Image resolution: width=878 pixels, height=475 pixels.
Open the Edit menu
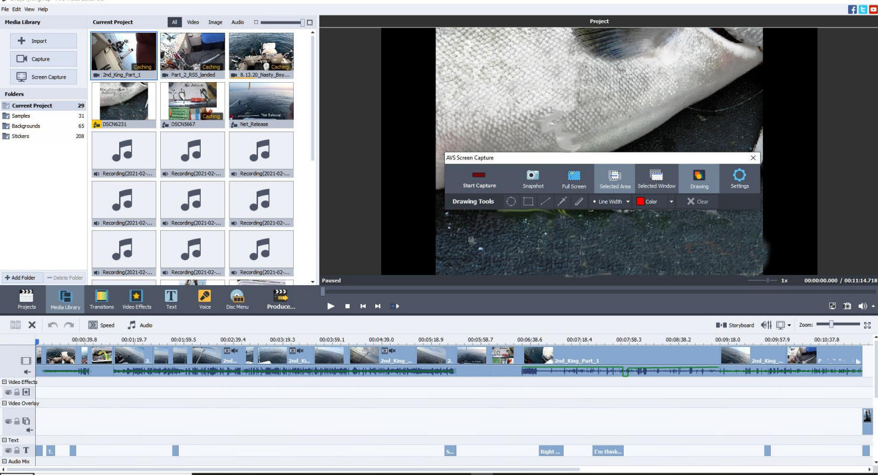(16, 10)
